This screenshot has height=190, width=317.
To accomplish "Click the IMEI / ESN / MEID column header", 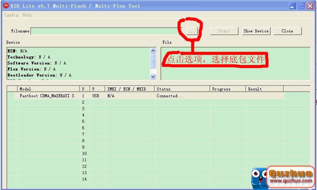I will coord(130,89).
